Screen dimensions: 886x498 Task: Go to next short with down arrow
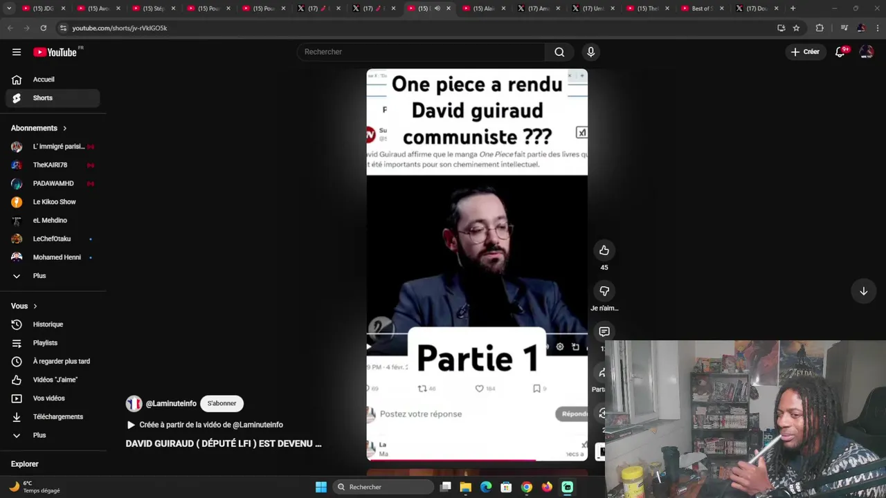pyautogui.click(x=863, y=291)
